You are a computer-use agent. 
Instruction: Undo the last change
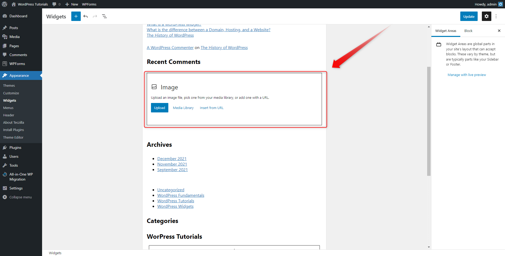[x=85, y=16]
